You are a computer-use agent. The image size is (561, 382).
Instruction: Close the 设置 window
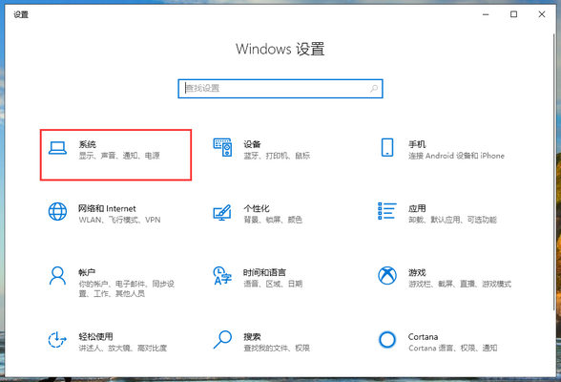tap(542, 14)
